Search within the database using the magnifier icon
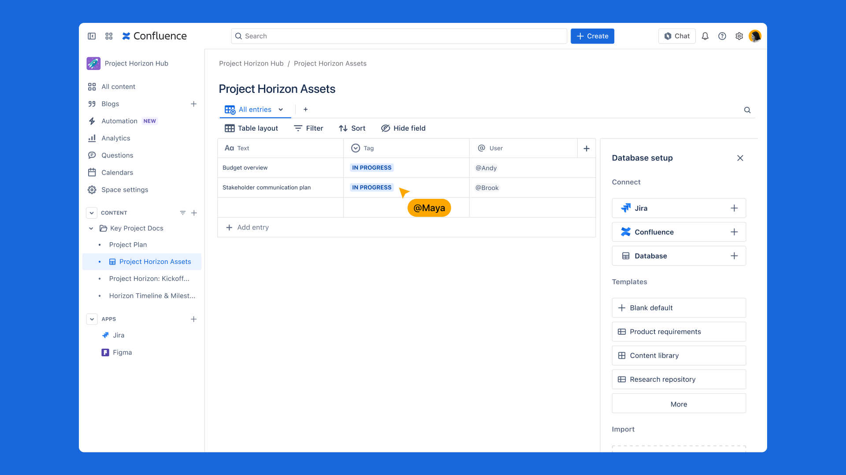846x475 pixels. [x=747, y=110]
